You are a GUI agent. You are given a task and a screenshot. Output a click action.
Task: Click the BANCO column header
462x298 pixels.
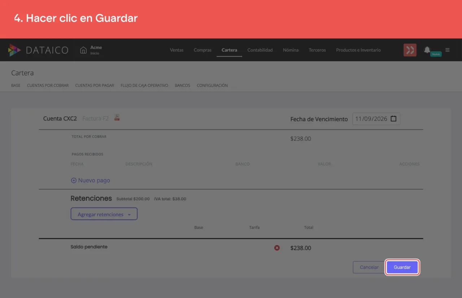click(243, 164)
